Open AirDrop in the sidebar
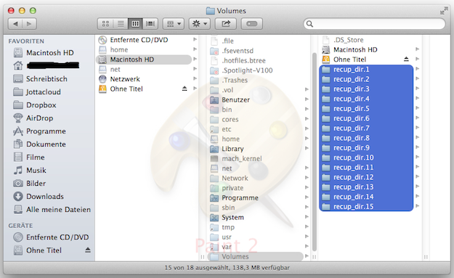This screenshot has width=454, height=278. (x=33, y=118)
